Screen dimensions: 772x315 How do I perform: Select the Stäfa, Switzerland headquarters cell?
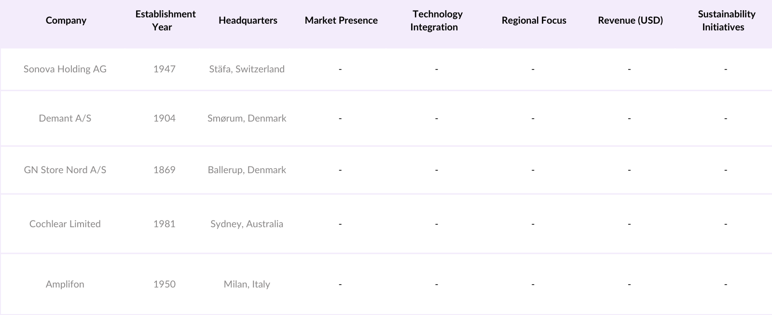click(x=247, y=69)
